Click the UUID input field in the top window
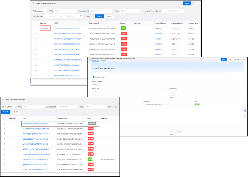This screenshot has width=248, height=177. point(66,11)
